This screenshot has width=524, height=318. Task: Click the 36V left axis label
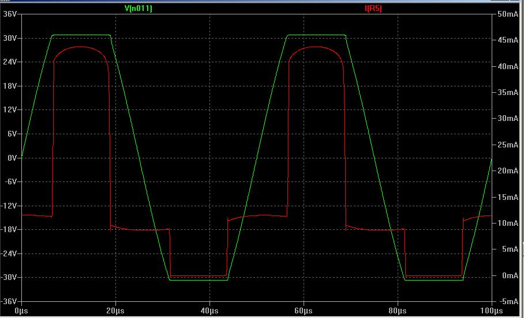tap(10, 14)
